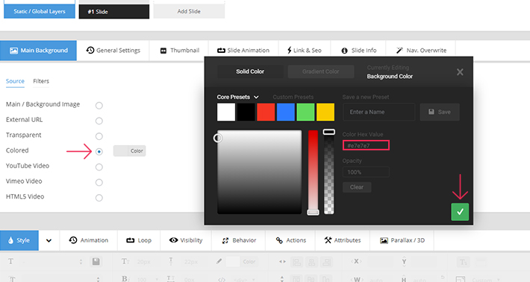Select Main / Background Image radio
The height and width of the screenshot is (282, 530).
tap(99, 106)
